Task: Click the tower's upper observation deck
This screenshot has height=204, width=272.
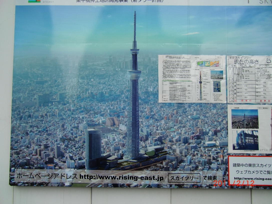Action: point(135,52)
